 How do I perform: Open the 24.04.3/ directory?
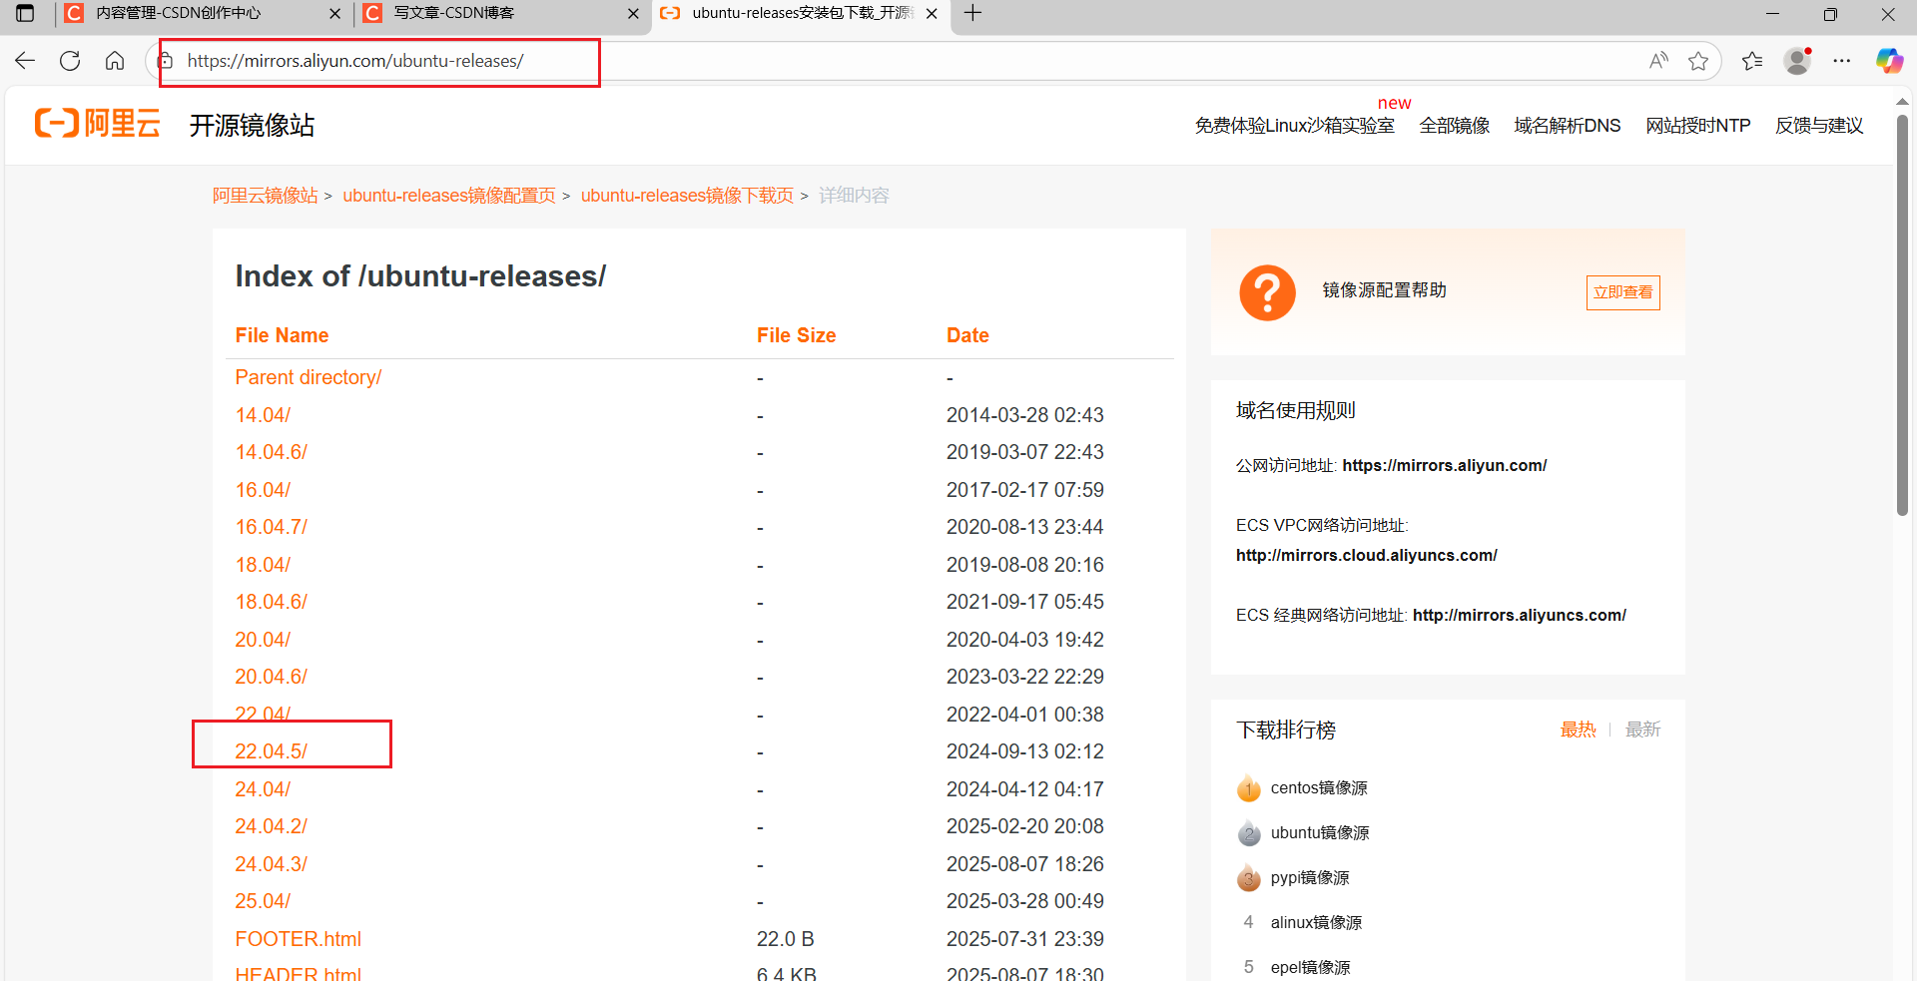[x=271, y=864]
